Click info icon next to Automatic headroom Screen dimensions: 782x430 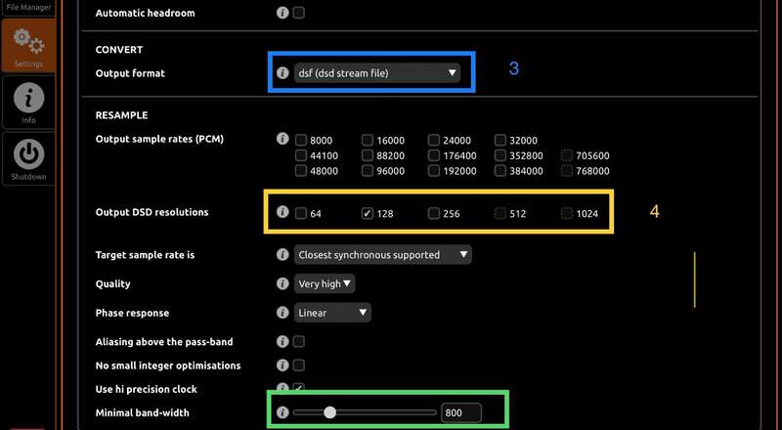click(282, 13)
